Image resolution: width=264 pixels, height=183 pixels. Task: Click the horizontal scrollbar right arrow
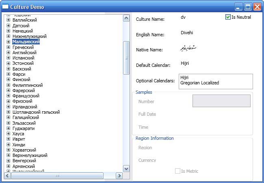click(x=119, y=176)
